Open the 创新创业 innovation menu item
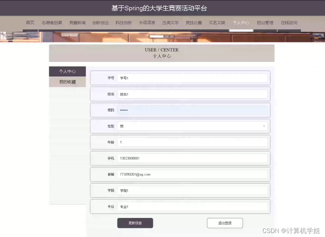The width and height of the screenshot is (325, 237). click(x=100, y=23)
